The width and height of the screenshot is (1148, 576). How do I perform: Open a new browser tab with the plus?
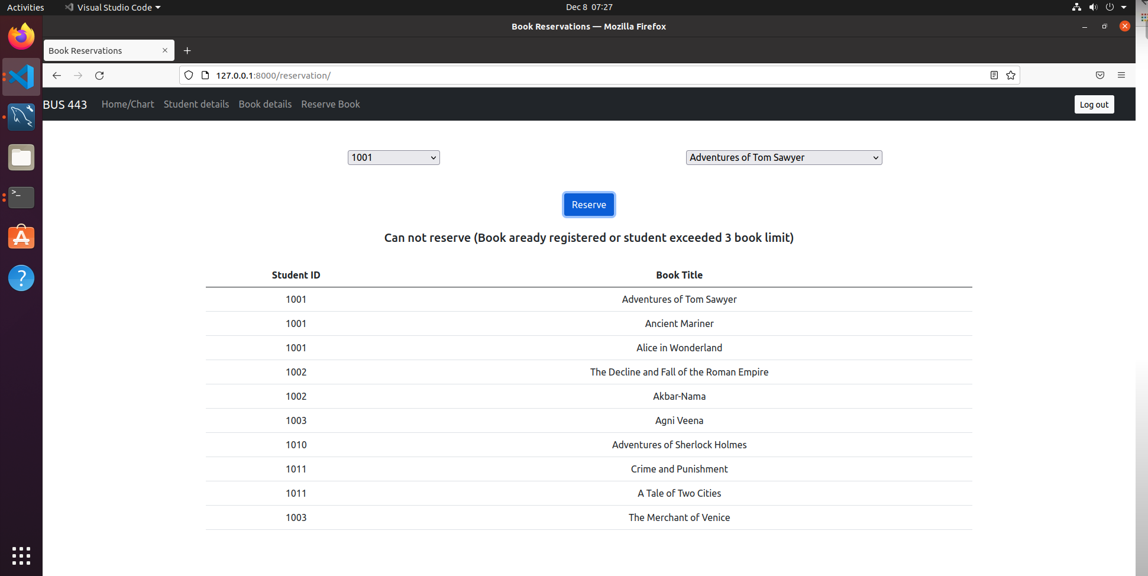187,50
